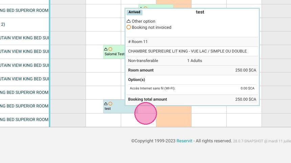The height and width of the screenshot is (163, 291).
Task: Open the Reservit link in the footer
Action: (x=184, y=141)
